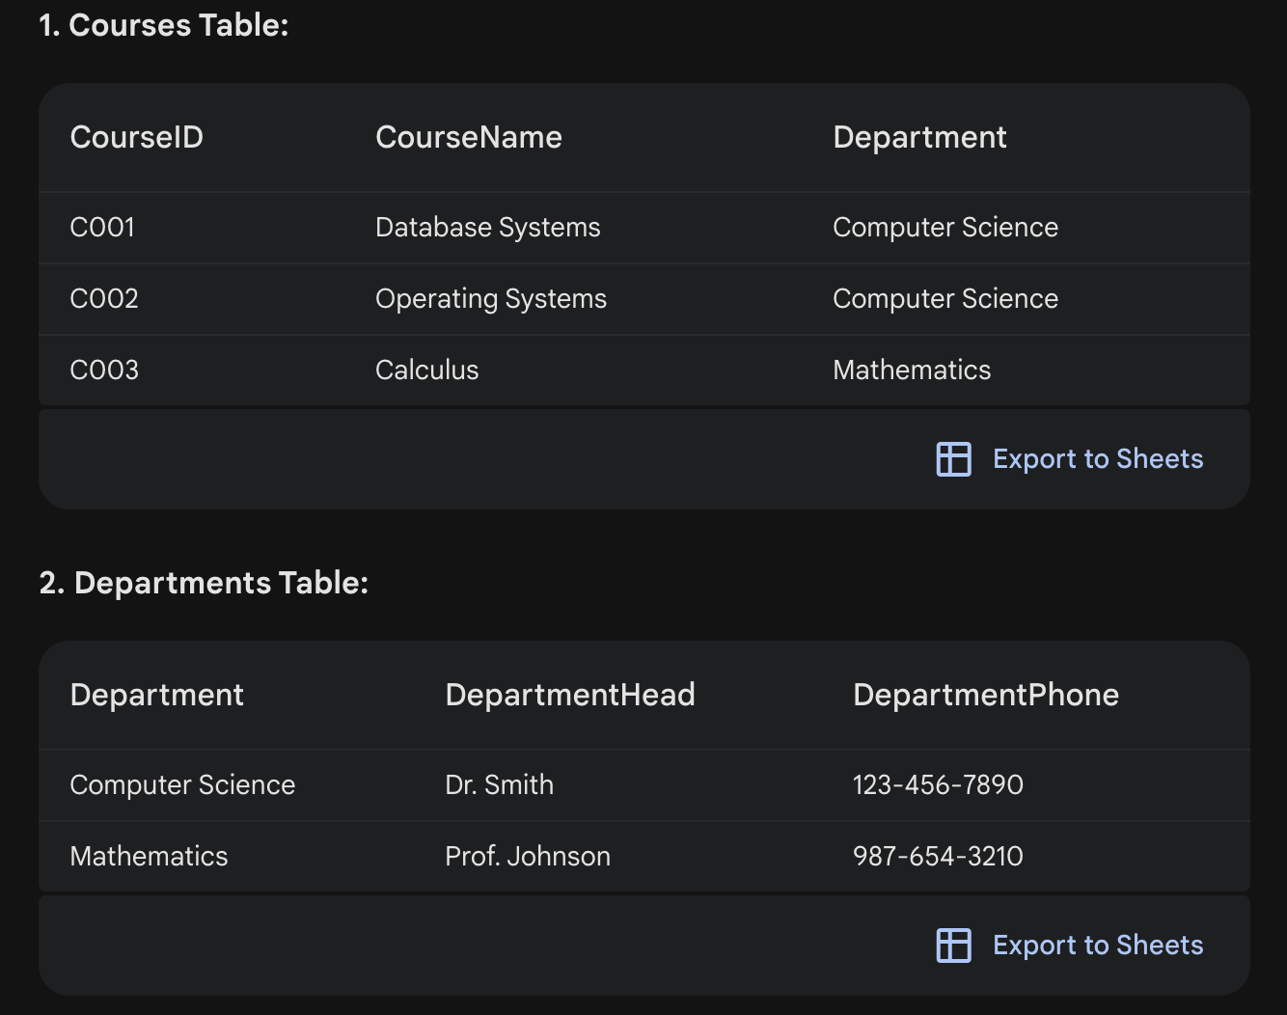
Task: Click the C001 course ID cell
Action: click(x=102, y=228)
